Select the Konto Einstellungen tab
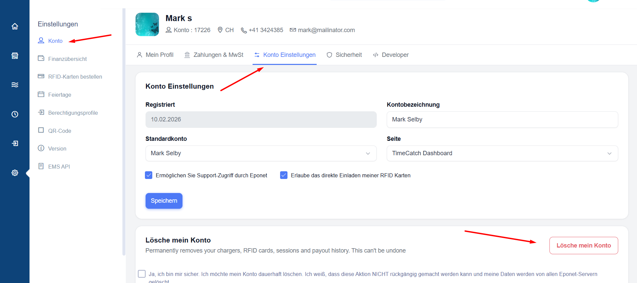 pyautogui.click(x=285, y=55)
